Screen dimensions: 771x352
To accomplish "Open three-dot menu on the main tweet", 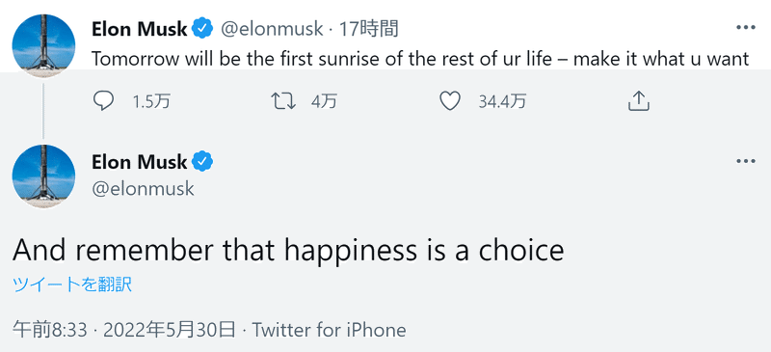I will [x=745, y=161].
